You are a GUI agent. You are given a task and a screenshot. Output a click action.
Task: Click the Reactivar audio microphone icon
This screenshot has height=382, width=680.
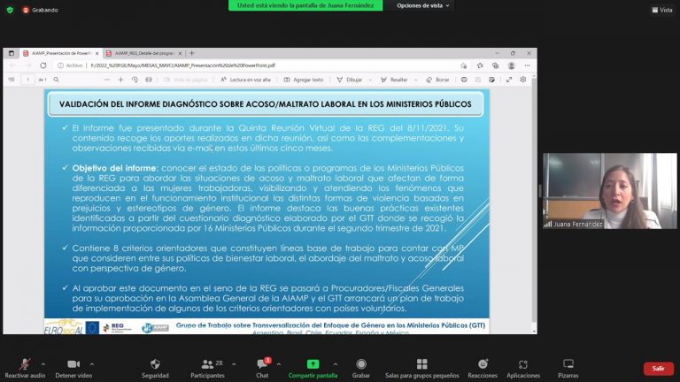point(25,364)
